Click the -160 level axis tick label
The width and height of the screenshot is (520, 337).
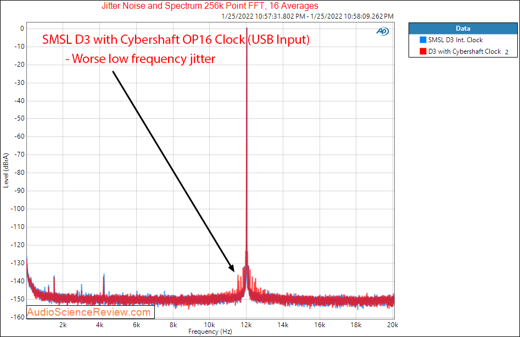(18, 317)
